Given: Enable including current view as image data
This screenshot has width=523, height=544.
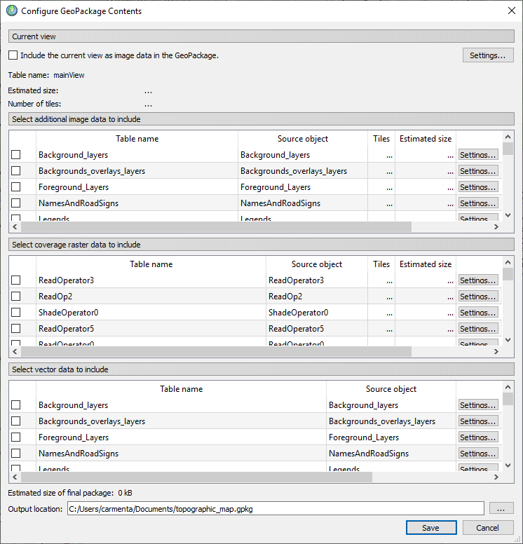Looking at the screenshot, I should pyautogui.click(x=13, y=55).
